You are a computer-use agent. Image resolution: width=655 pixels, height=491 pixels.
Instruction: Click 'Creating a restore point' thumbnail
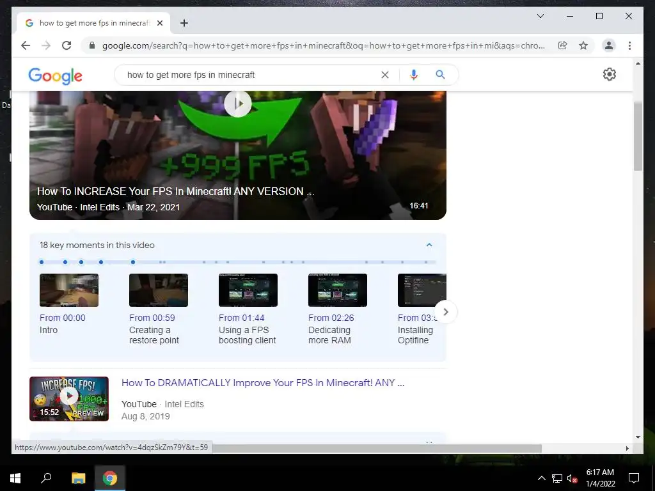tap(159, 290)
